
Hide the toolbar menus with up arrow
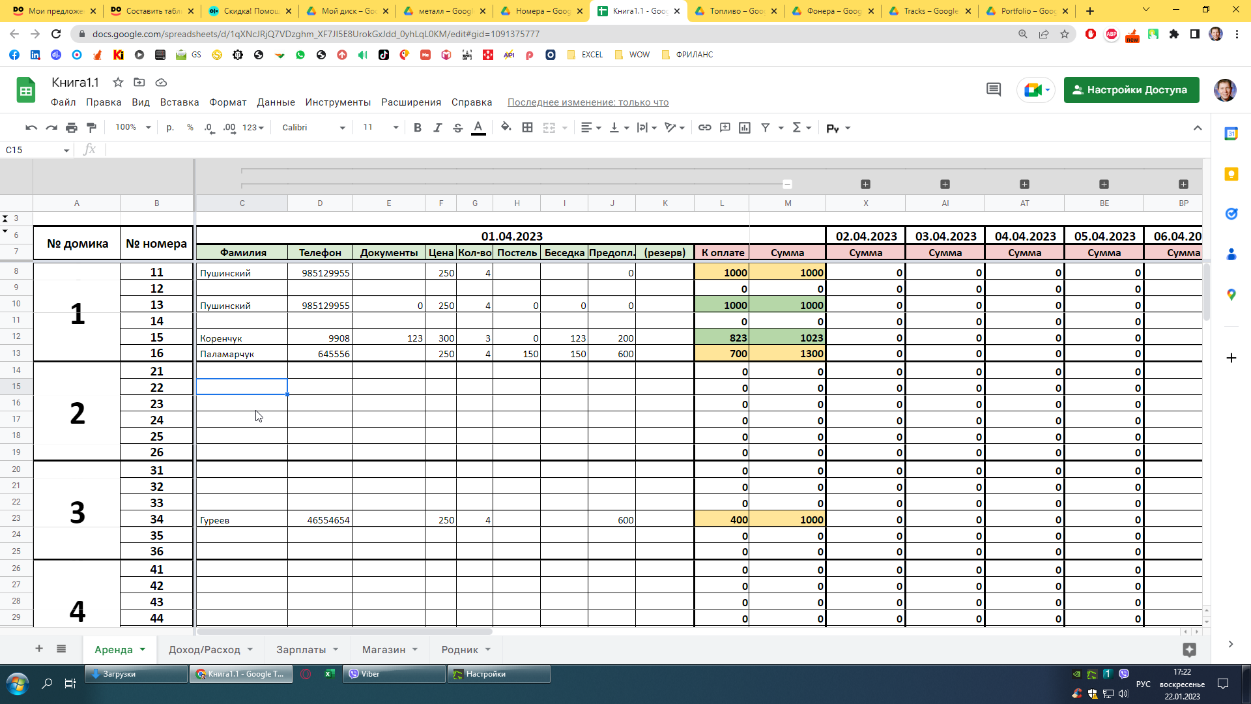pyautogui.click(x=1198, y=128)
